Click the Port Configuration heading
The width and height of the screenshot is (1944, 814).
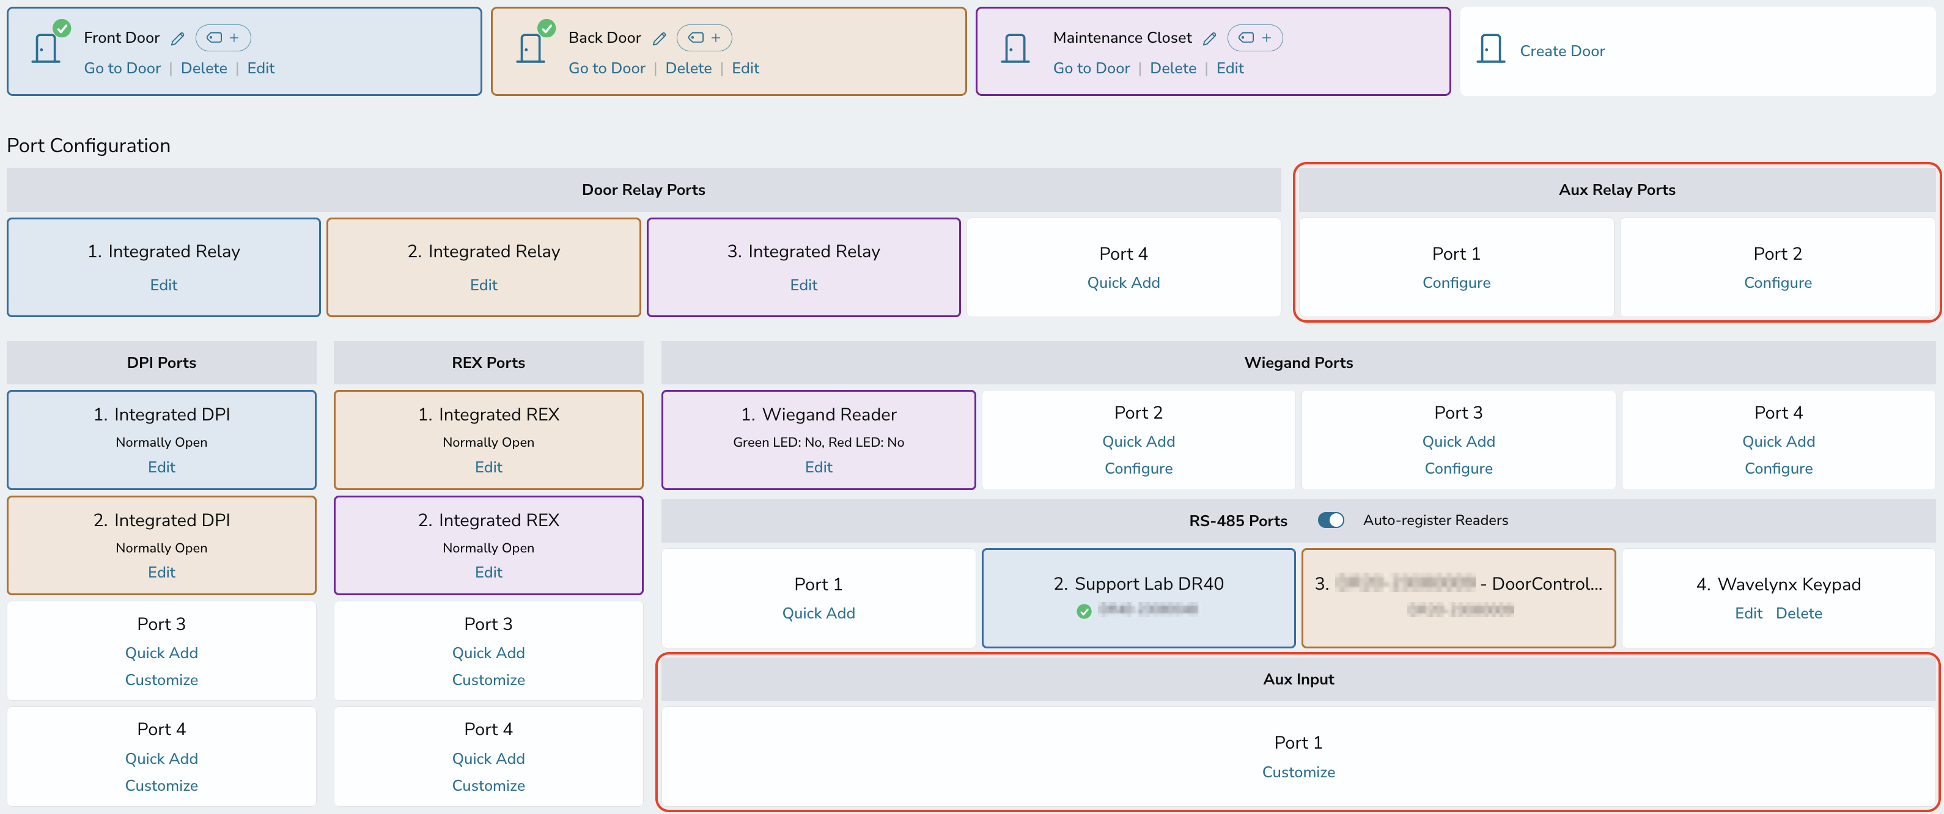88,145
